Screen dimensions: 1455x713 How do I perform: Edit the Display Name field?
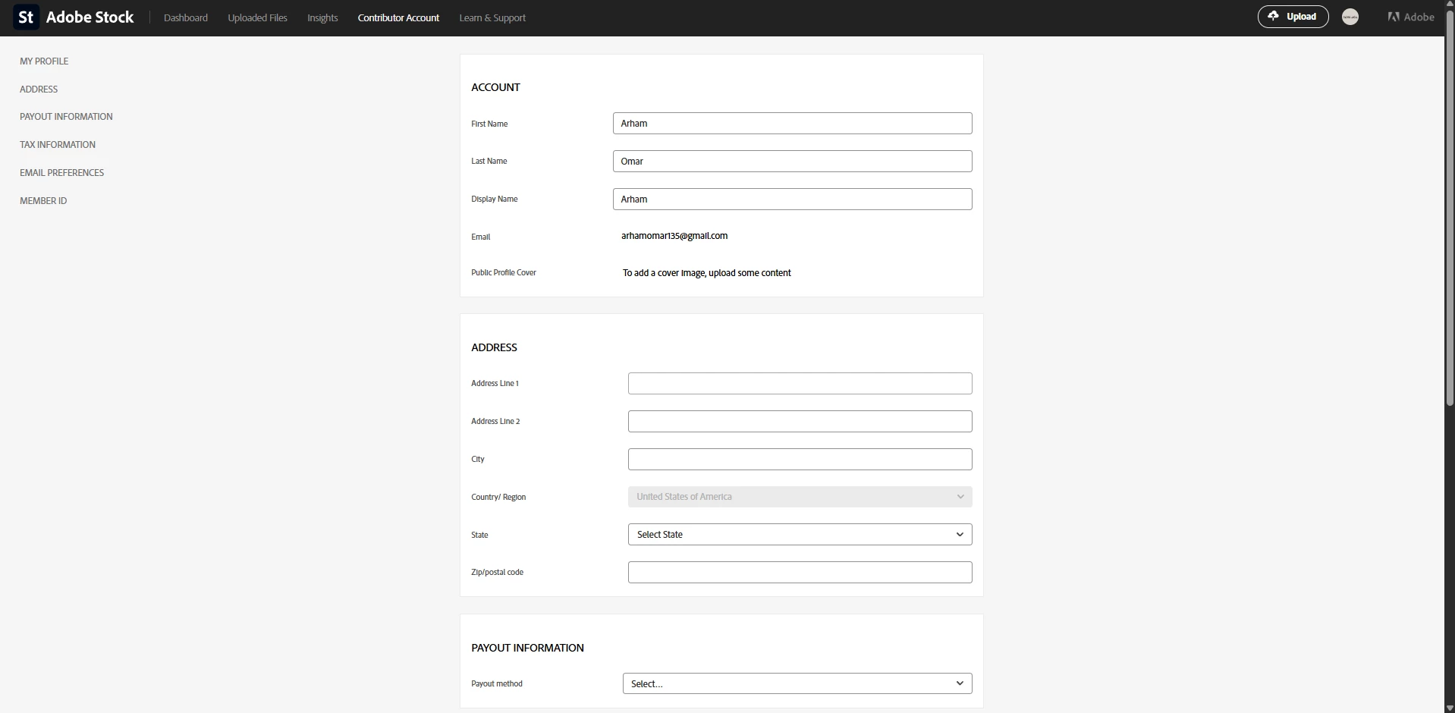[x=792, y=199]
